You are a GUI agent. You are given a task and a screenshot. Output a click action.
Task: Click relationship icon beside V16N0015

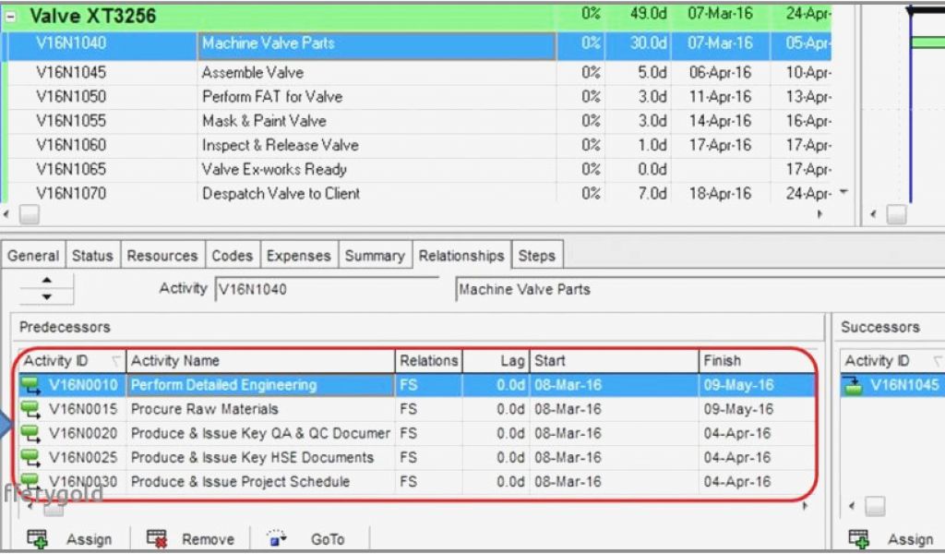click(30, 409)
